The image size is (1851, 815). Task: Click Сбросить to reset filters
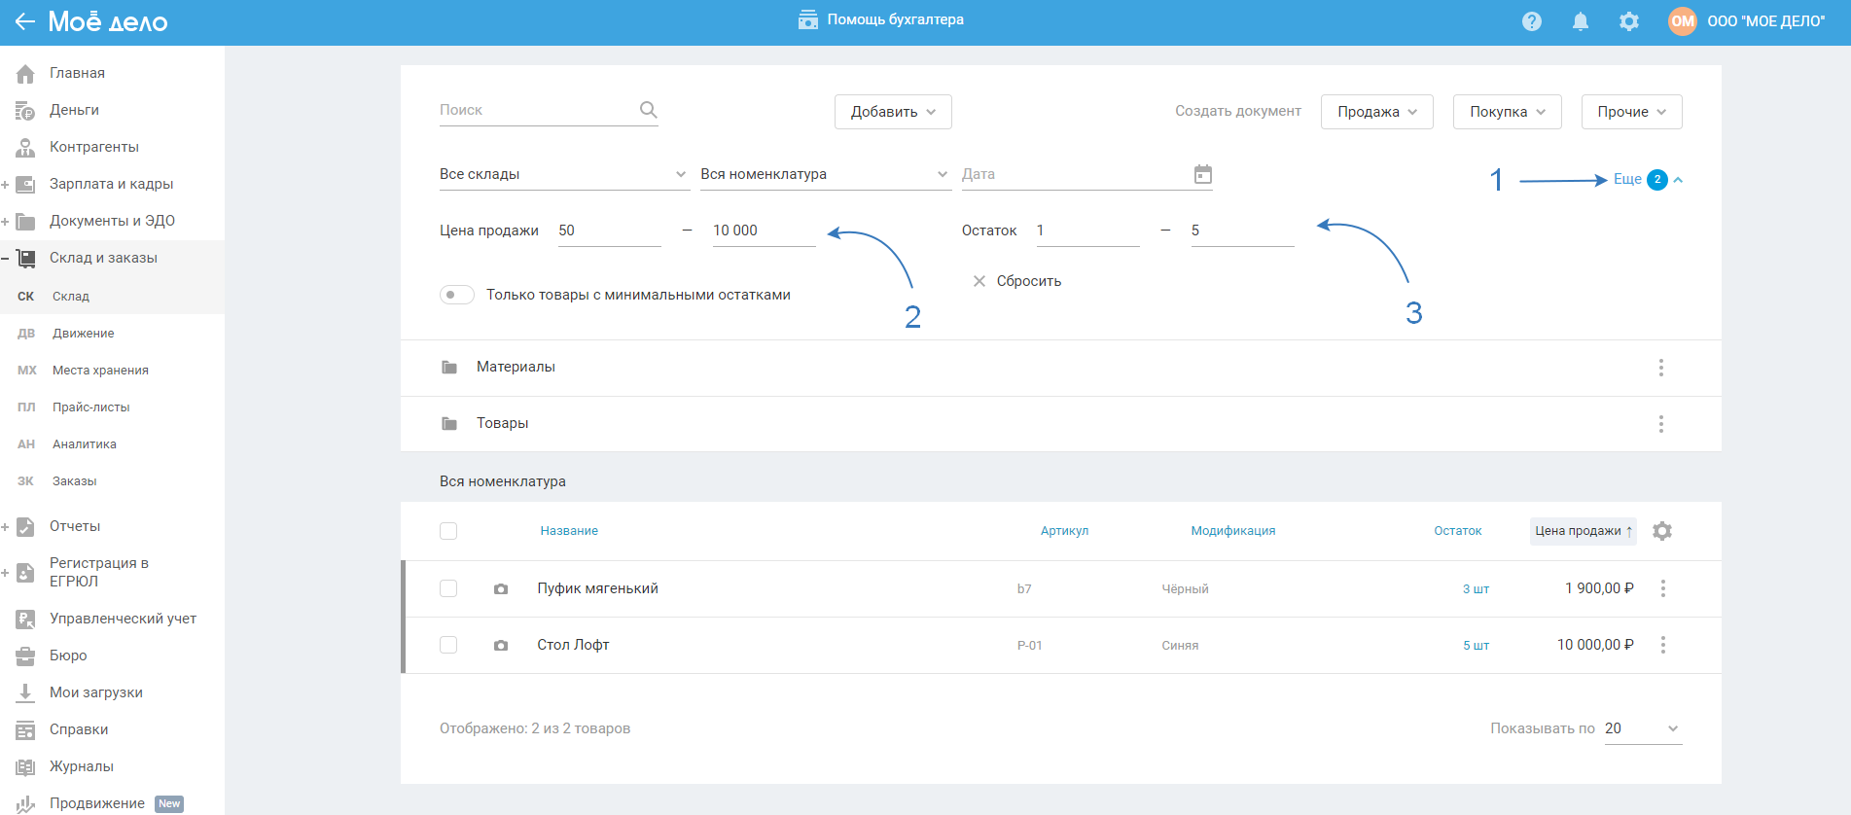tap(1017, 281)
